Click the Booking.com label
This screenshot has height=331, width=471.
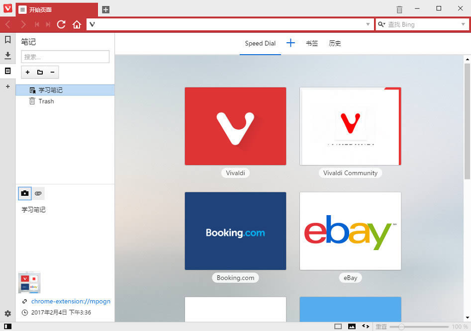(x=235, y=278)
